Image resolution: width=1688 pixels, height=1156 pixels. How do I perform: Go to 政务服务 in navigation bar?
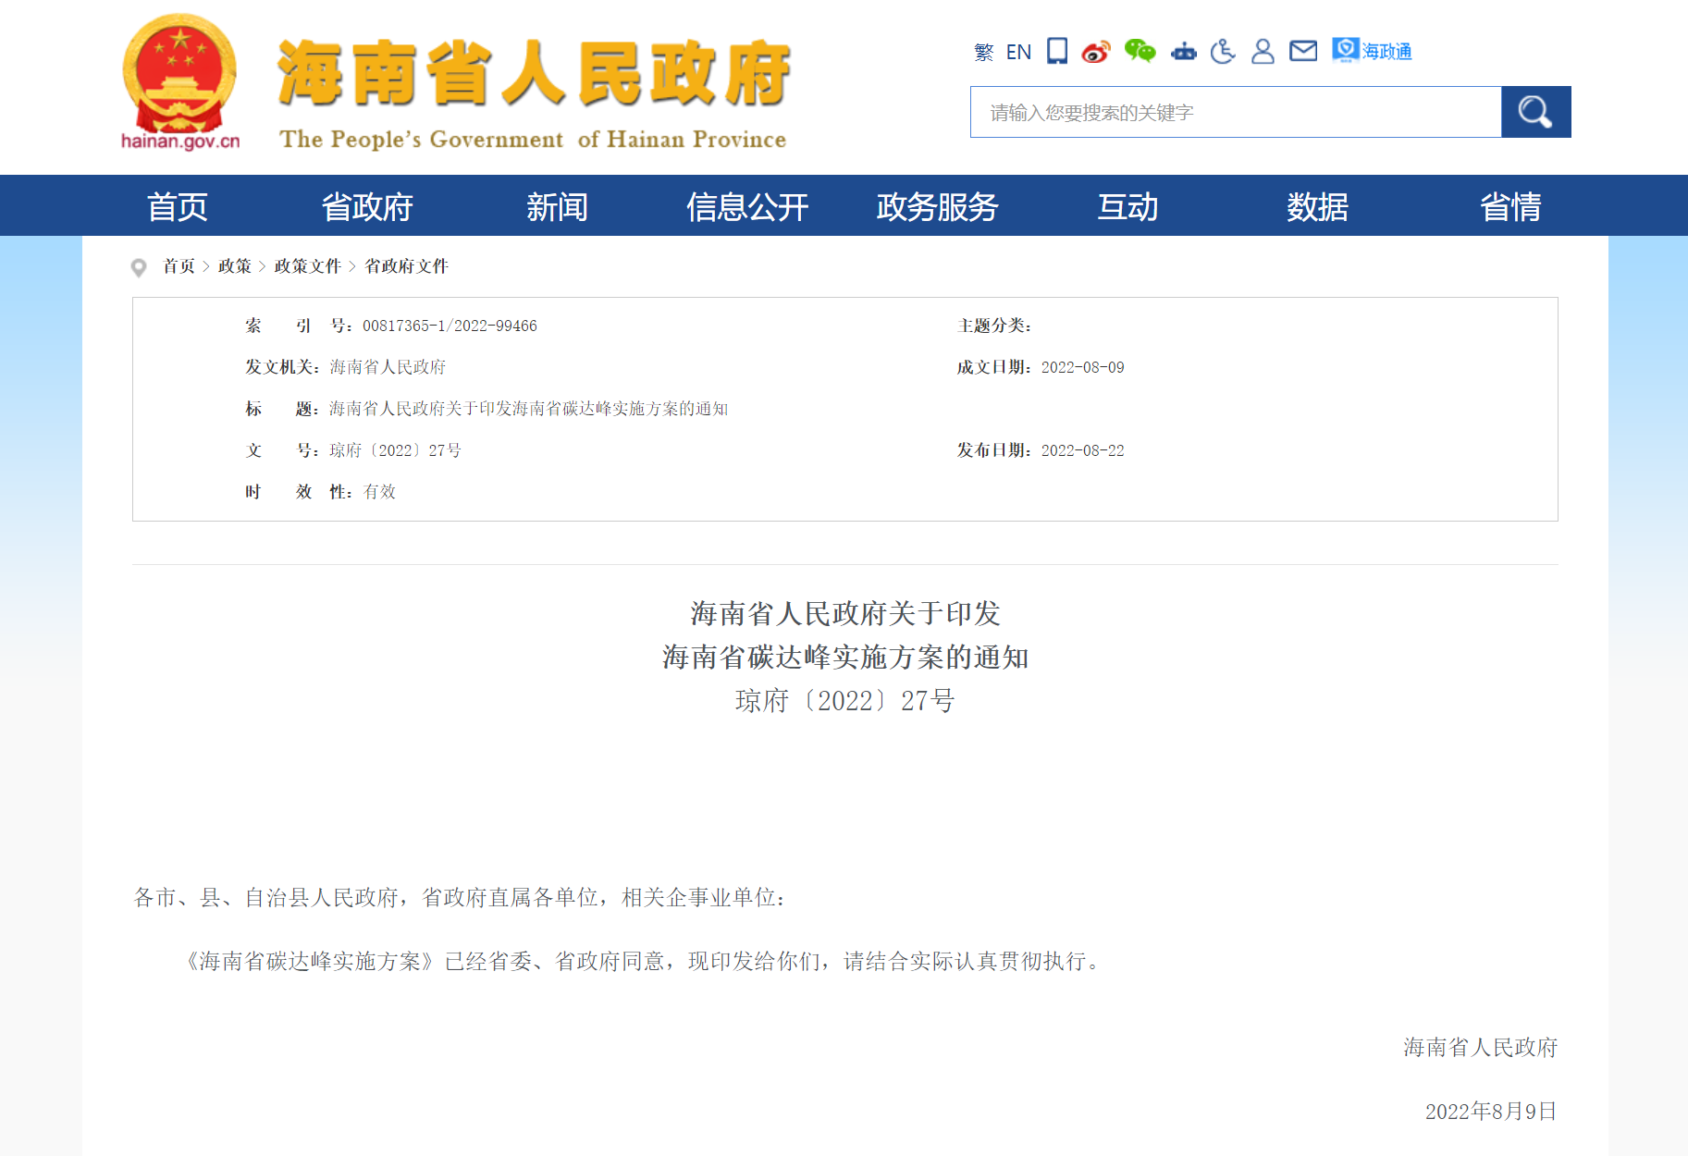tap(937, 206)
